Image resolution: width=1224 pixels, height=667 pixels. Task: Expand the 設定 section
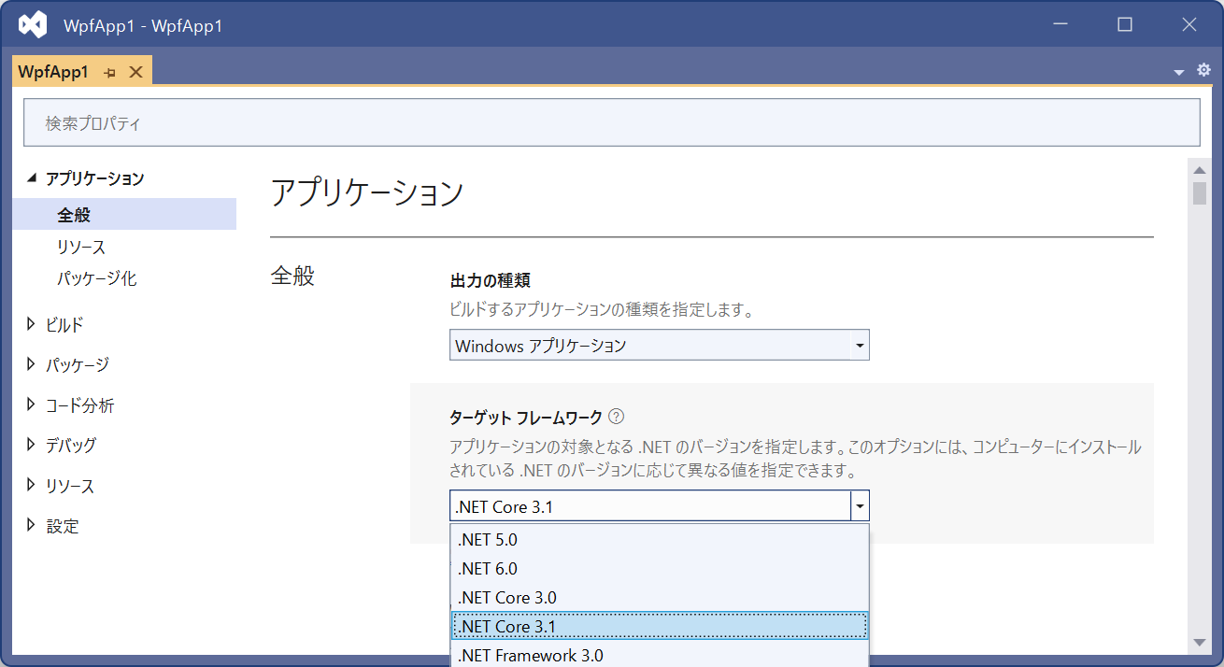32,525
